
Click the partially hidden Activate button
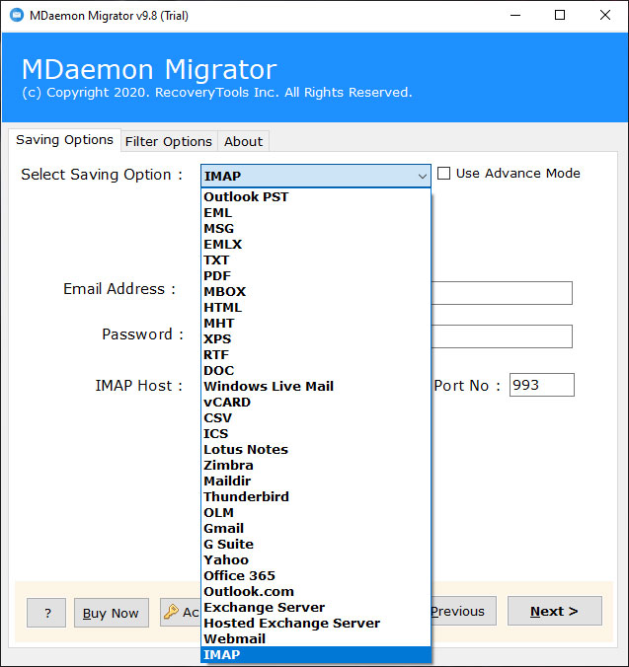pos(181,612)
